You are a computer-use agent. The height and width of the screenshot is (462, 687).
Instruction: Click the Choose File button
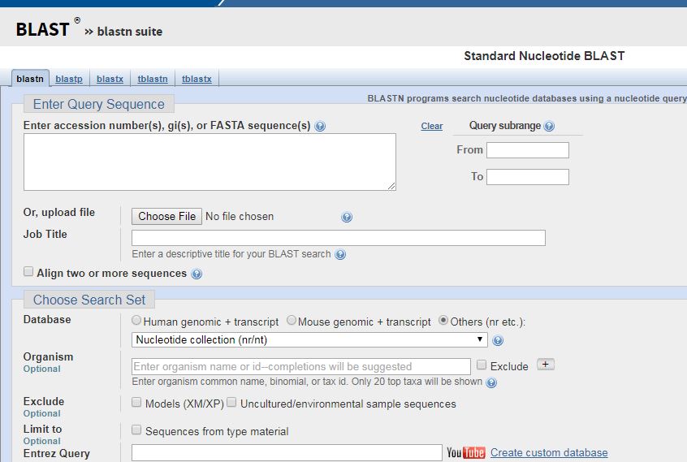166,216
